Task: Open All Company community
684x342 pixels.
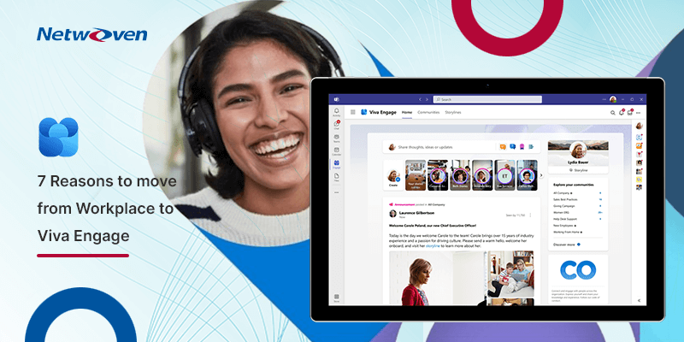Action: coord(563,193)
